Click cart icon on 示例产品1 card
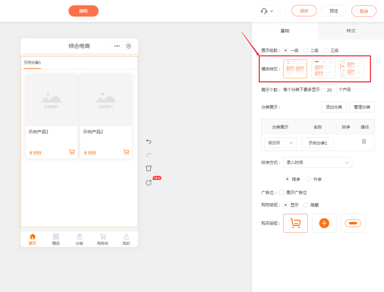384x292 pixels. 72,152
